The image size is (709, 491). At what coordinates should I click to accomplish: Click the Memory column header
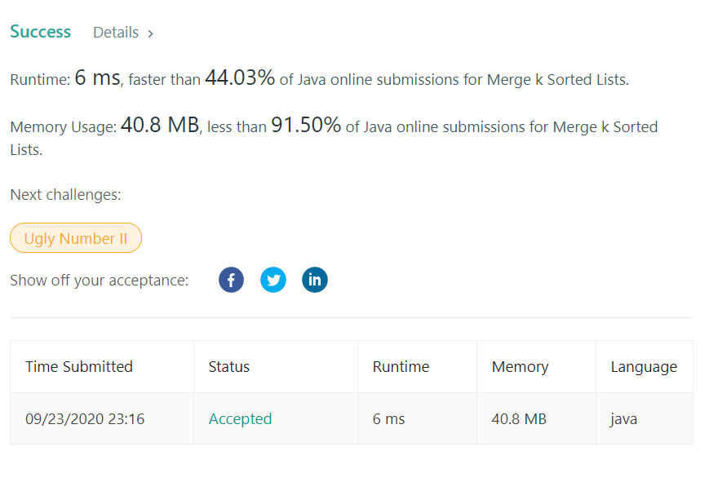coord(520,366)
